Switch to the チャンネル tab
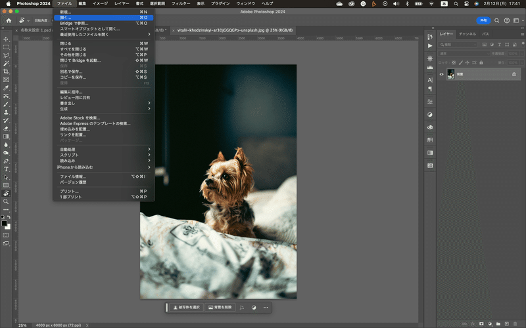 point(467,33)
